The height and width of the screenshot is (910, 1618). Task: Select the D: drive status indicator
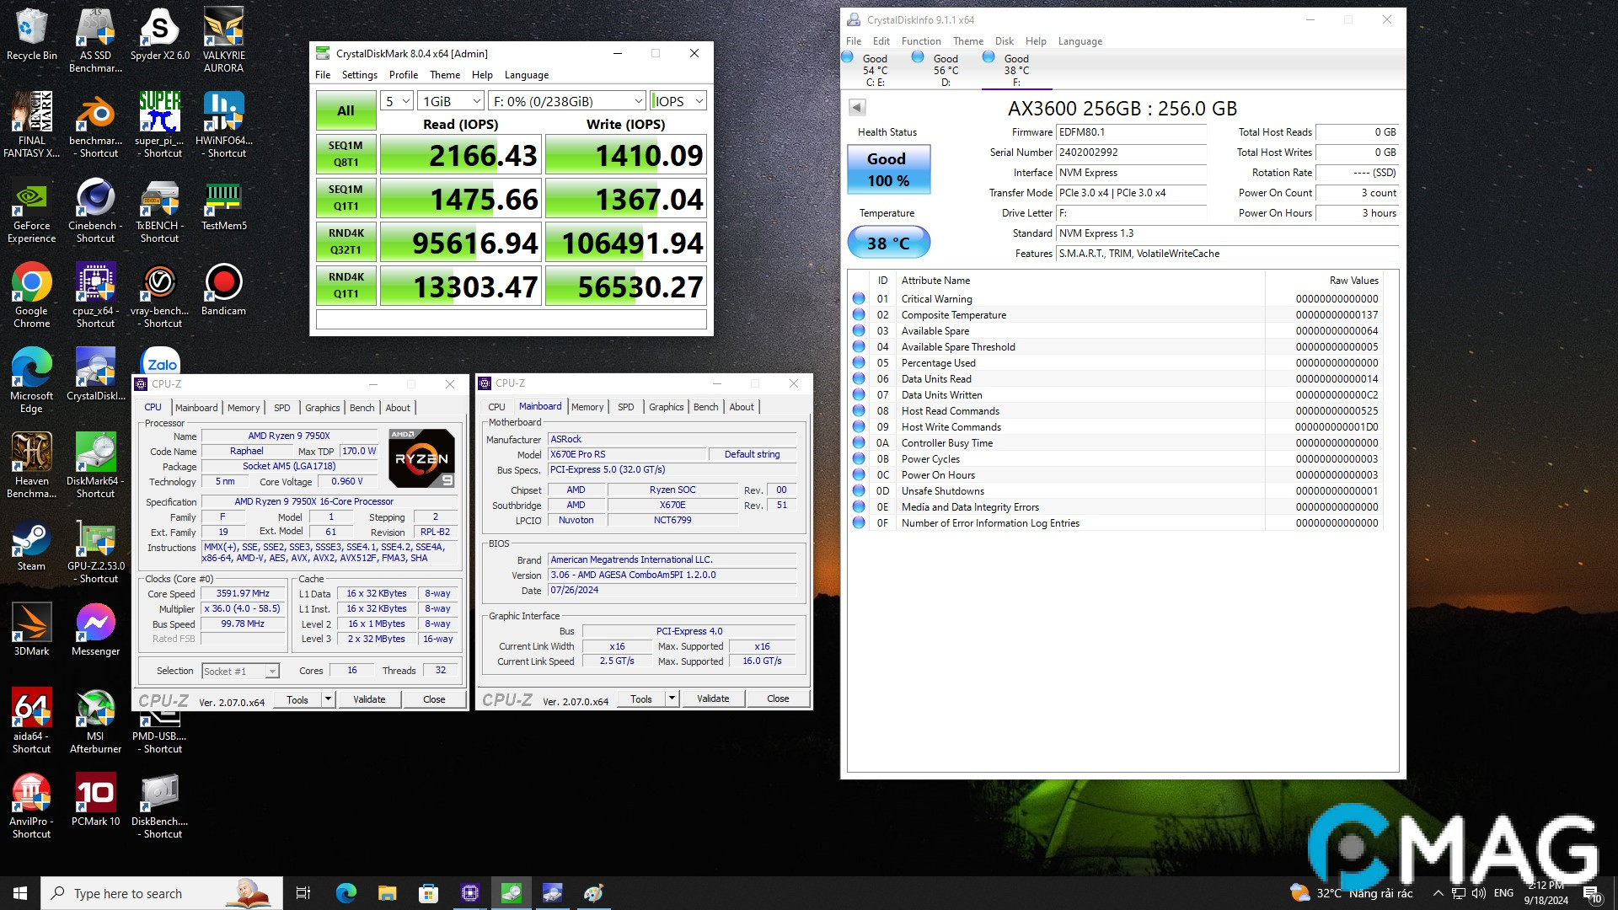(x=945, y=69)
